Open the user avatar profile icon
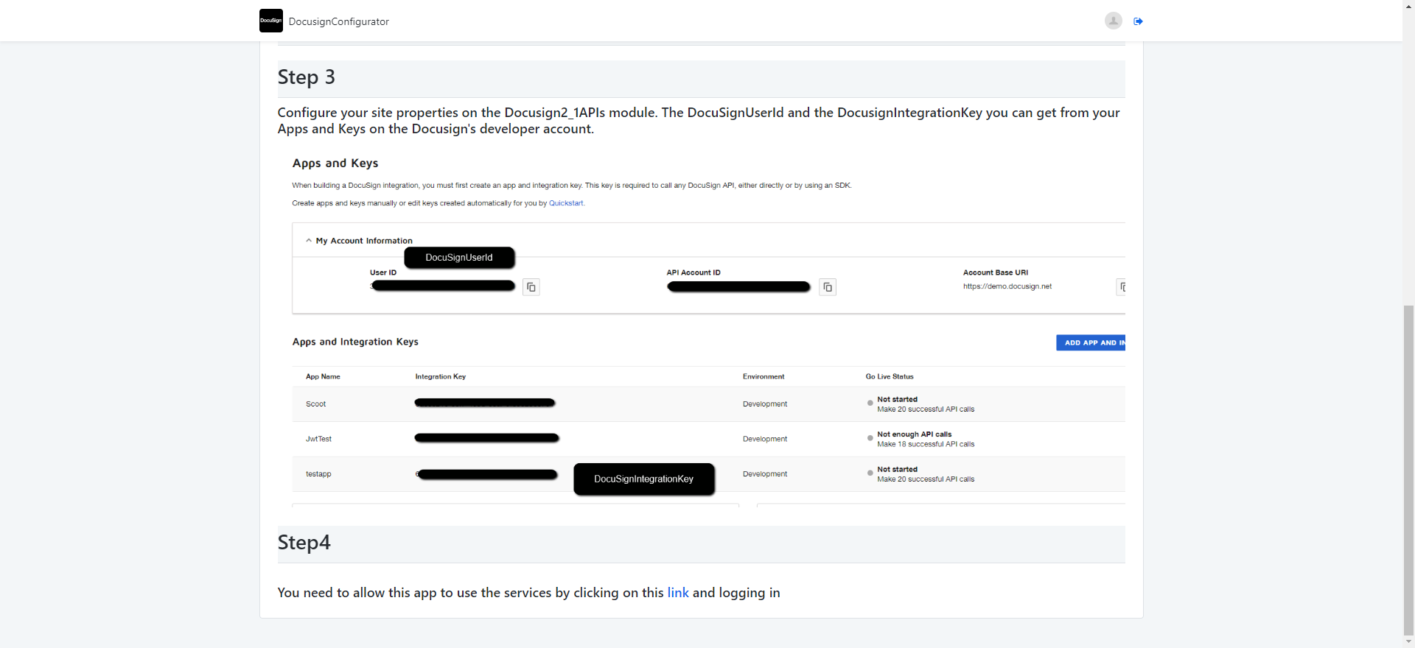This screenshot has width=1415, height=648. pyautogui.click(x=1114, y=21)
